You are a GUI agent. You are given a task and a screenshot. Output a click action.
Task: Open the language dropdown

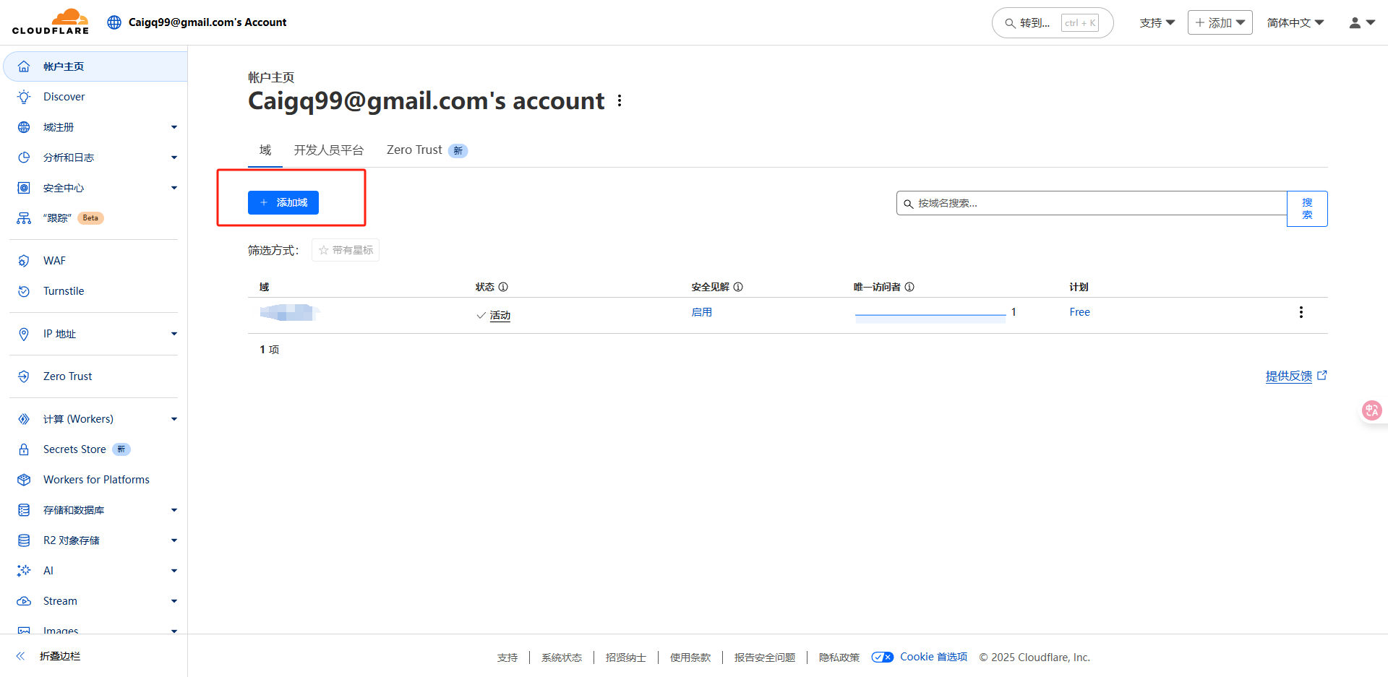point(1295,23)
